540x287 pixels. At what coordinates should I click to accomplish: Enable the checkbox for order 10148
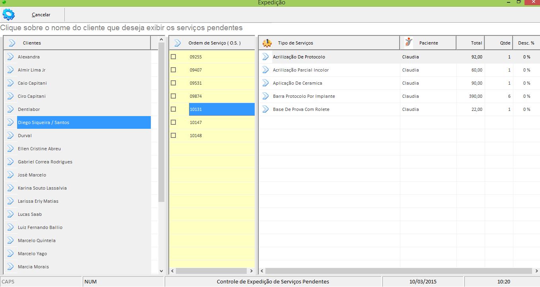[x=173, y=136]
